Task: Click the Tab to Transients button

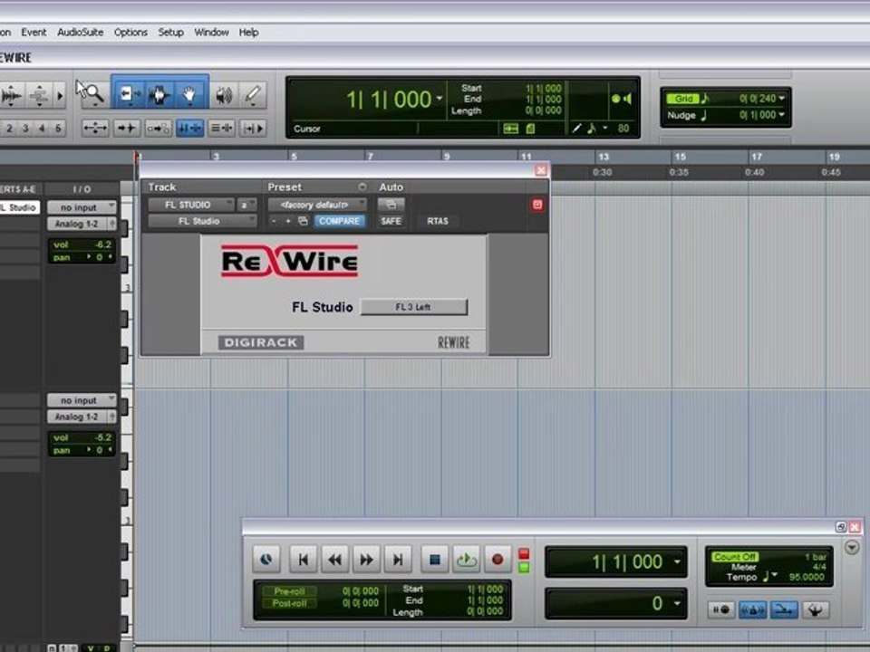Action: coord(127,128)
